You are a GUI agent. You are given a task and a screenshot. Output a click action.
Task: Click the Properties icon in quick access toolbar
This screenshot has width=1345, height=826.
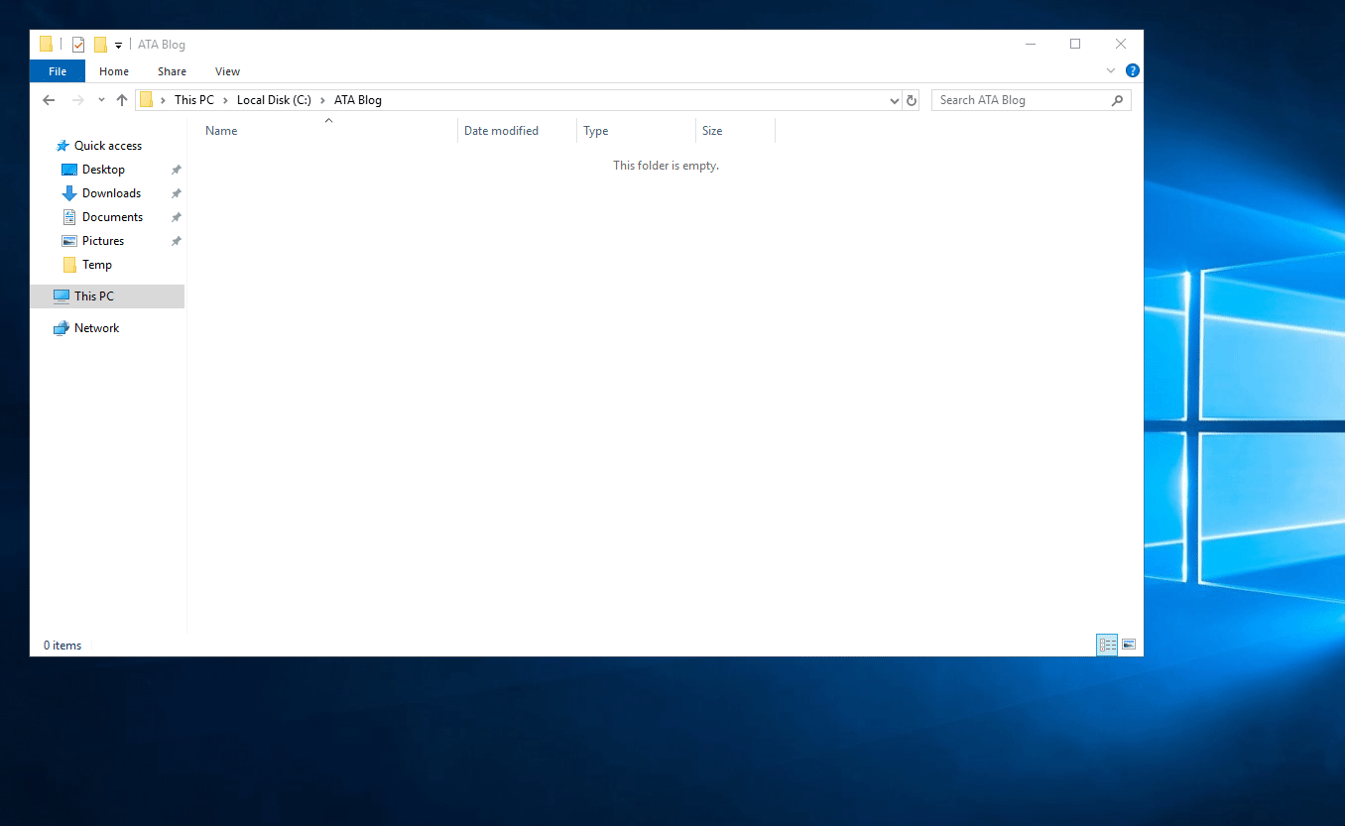[77, 44]
